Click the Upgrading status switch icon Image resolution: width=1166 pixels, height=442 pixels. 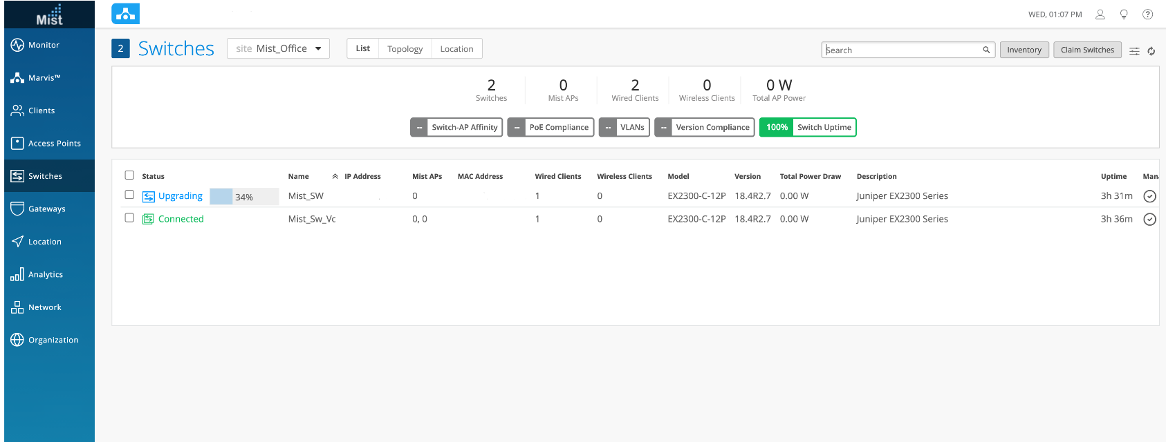(x=148, y=197)
